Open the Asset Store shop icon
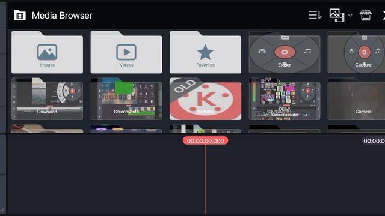The height and width of the screenshot is (216, 385). [x=366, y=16]
